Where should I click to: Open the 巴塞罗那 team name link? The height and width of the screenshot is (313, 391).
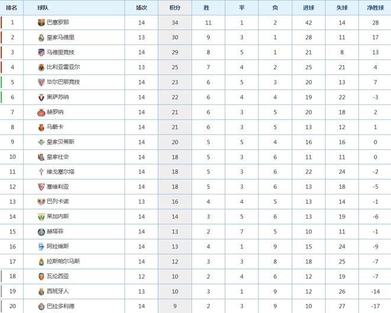coord(58,23)
